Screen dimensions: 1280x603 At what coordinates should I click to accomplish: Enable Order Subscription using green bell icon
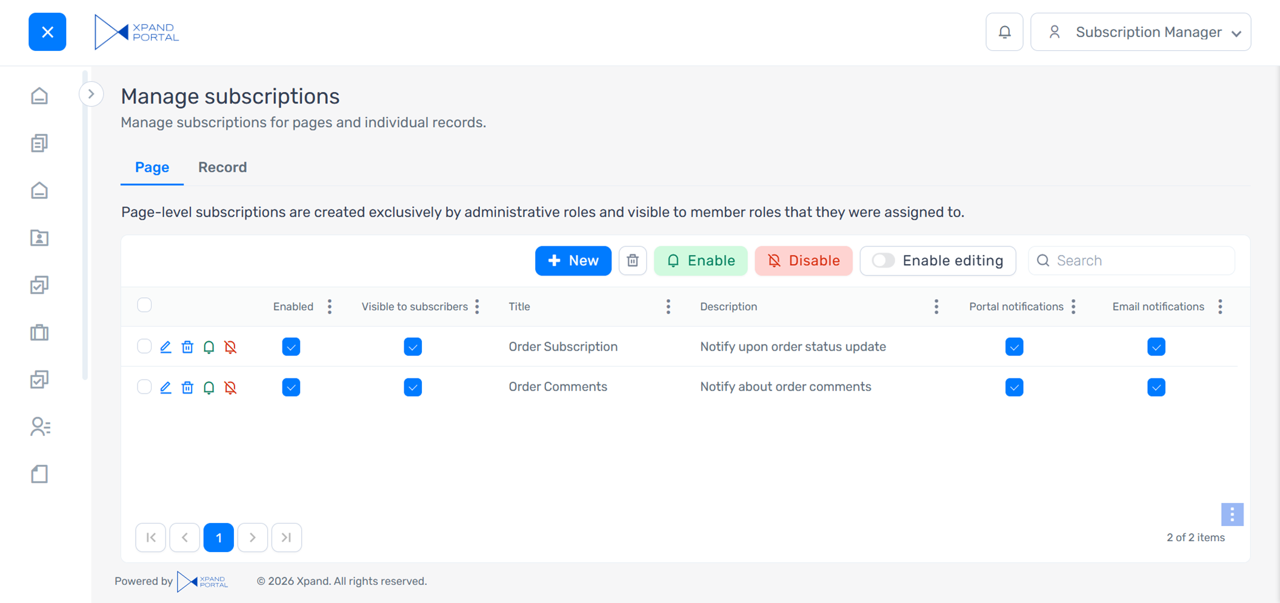pos(209,347)
